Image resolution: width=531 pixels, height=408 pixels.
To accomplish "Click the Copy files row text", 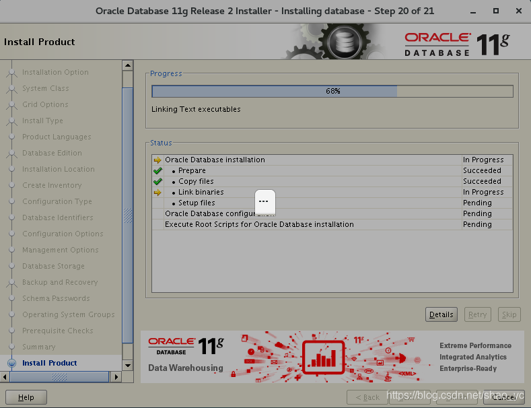I will coord(196,181).
